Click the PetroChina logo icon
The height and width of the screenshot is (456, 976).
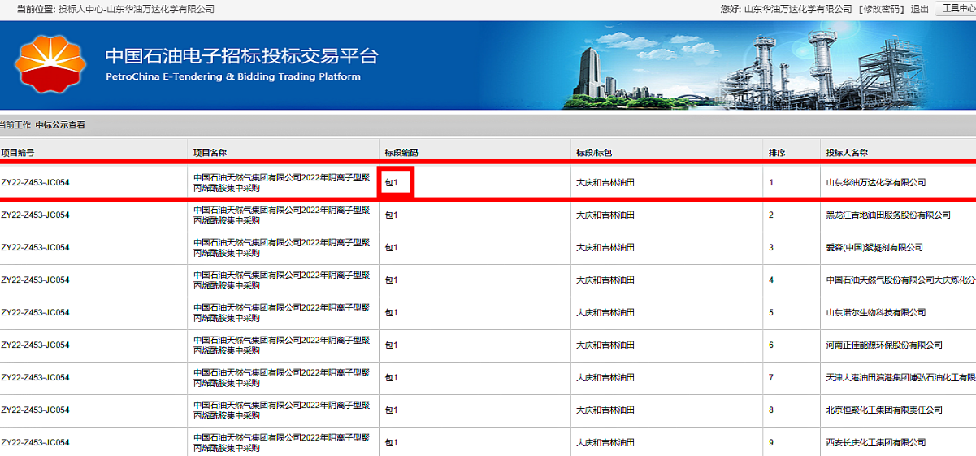(x=50, y=64)
